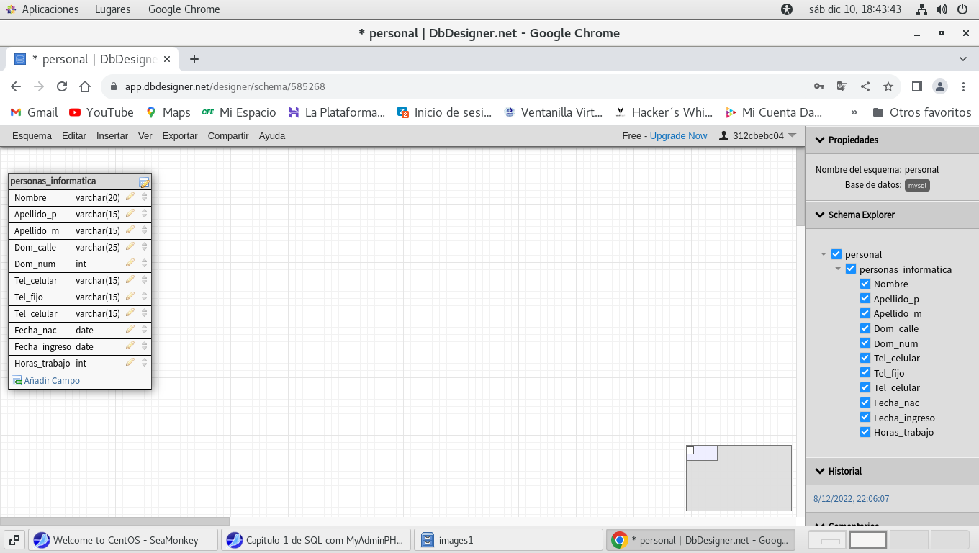Click the minimap overview thumbnail
979x553 pixels.
pos(739,478)
